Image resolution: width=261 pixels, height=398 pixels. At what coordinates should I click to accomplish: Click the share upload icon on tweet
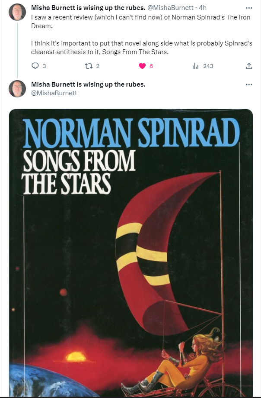(249, 66)
